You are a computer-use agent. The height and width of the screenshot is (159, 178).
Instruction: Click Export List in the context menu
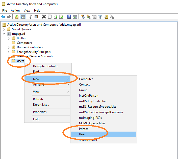(41, 105)
